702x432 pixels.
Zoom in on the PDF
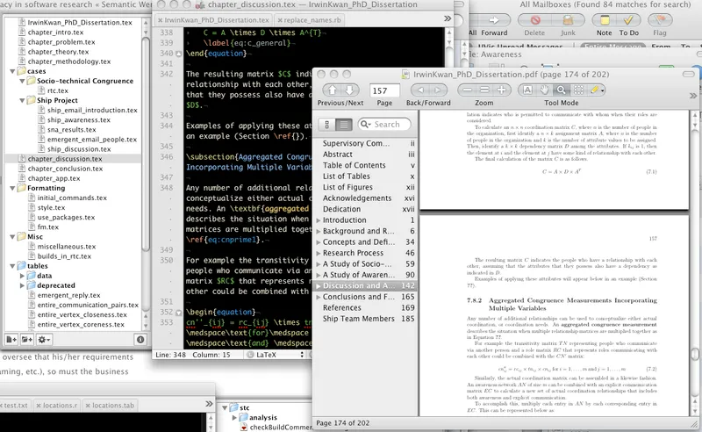click(x=501, y=90)
